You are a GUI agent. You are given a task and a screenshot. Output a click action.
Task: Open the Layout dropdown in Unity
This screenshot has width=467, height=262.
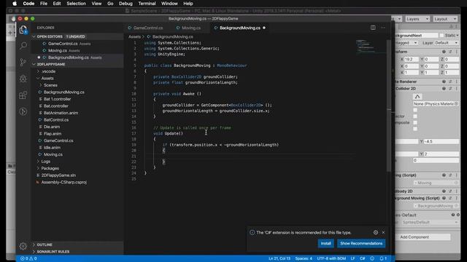pyautogui.click(x=445, y=19)
